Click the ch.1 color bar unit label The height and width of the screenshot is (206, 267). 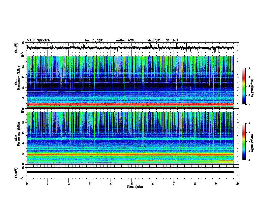click(x=252, y=88)
